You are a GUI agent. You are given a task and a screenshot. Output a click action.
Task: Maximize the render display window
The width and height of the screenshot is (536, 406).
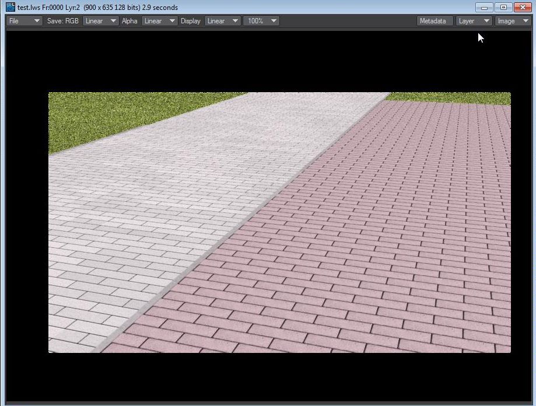coord(503,8)
